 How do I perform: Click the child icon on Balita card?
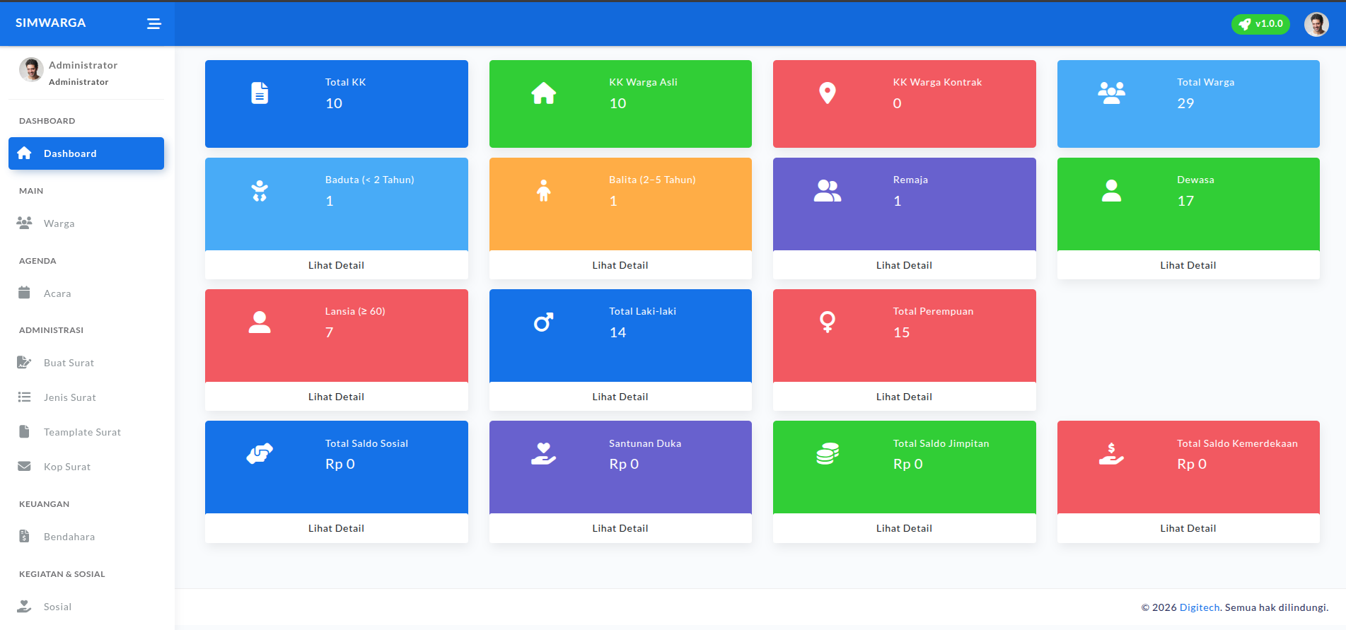tap(544, 191)
